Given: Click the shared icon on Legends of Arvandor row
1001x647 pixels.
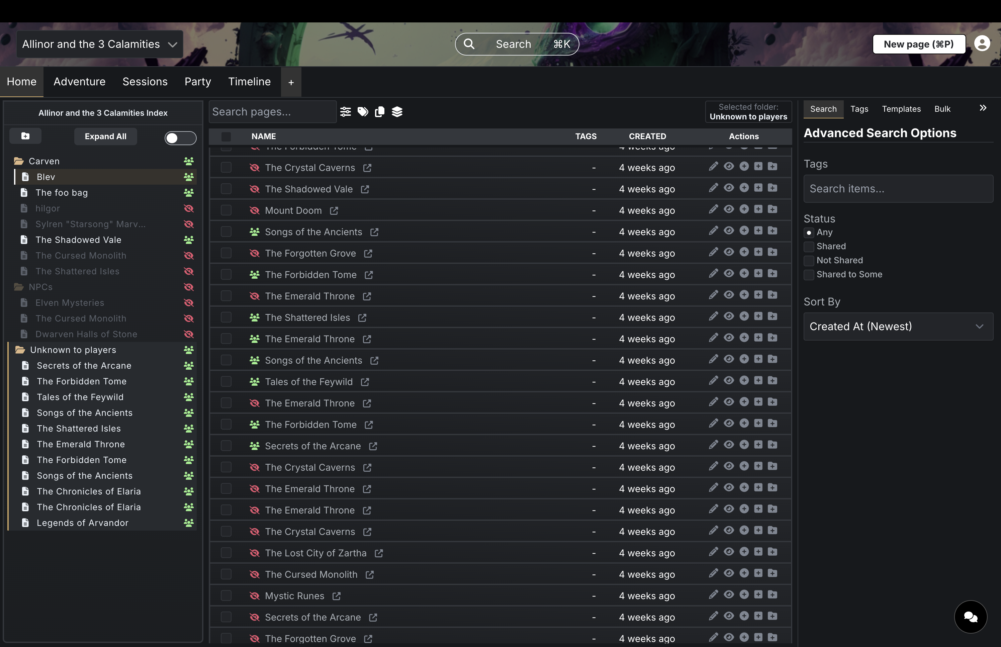Looking at the screenshot, I should (189, 523).
